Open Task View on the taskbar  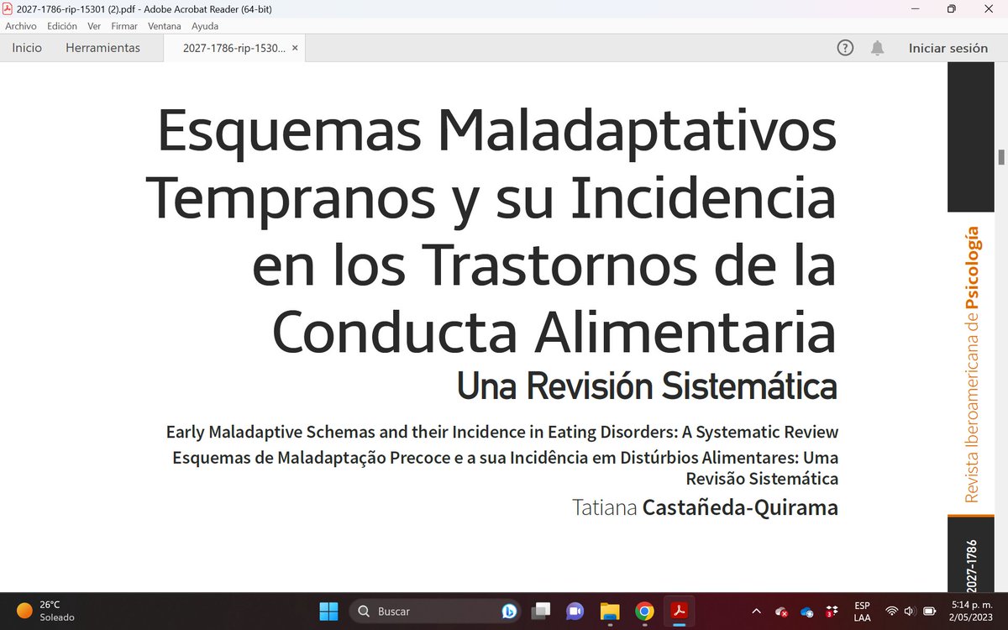point(542,611)
